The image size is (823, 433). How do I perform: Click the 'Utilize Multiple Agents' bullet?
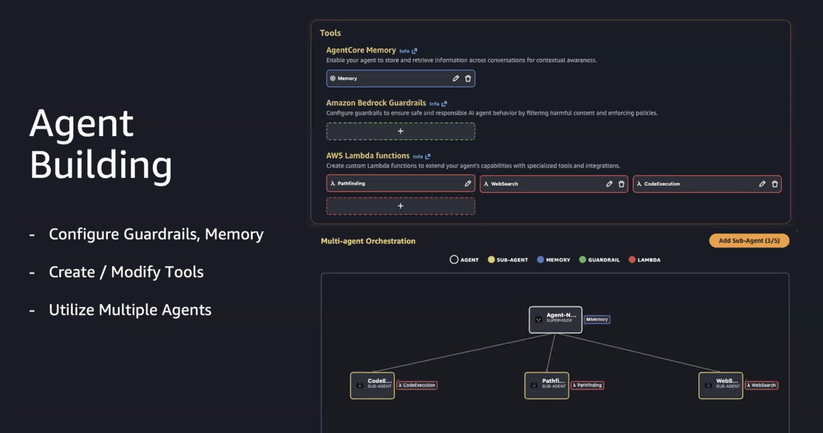(130, 310)
